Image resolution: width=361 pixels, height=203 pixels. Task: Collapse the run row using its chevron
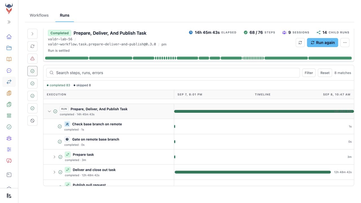click(49, 111)
